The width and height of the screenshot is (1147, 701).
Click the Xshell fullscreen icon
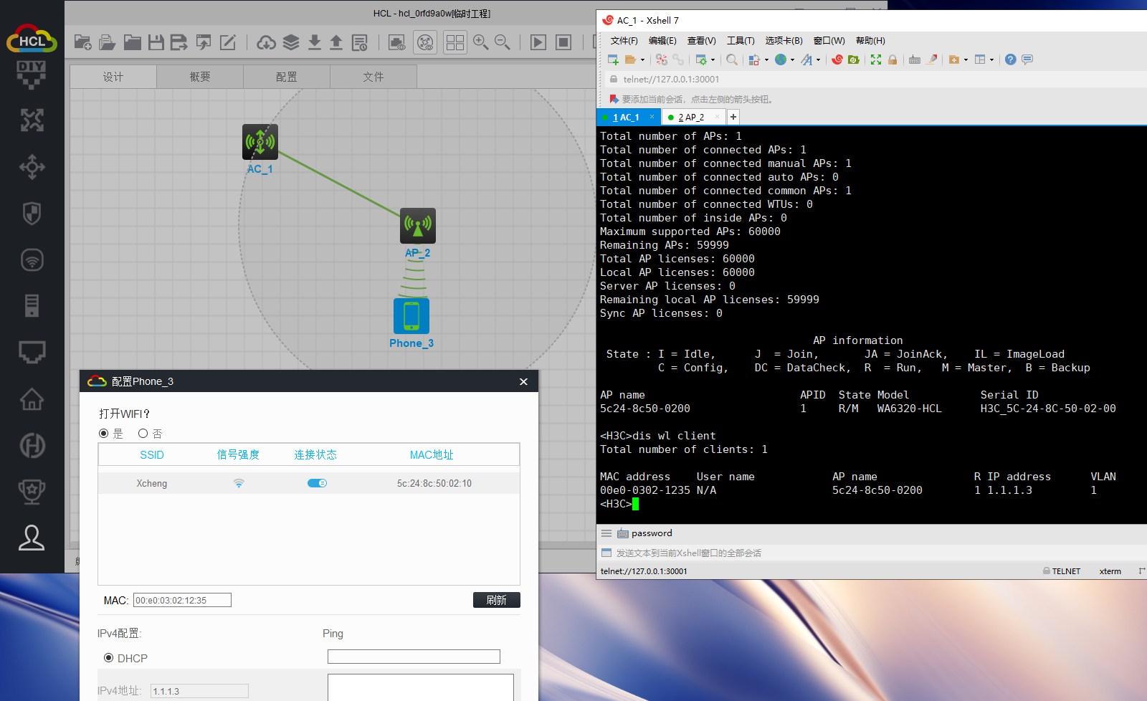pos(875,60)
